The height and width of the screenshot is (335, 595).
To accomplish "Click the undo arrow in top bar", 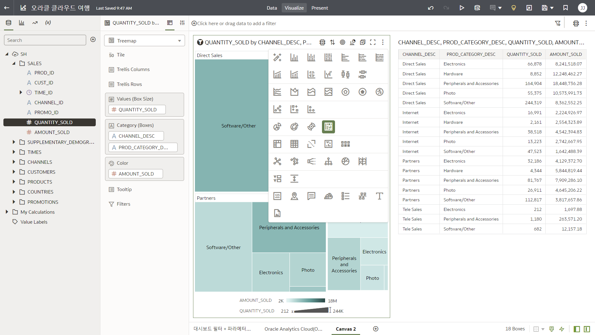I will click(430, 8).
